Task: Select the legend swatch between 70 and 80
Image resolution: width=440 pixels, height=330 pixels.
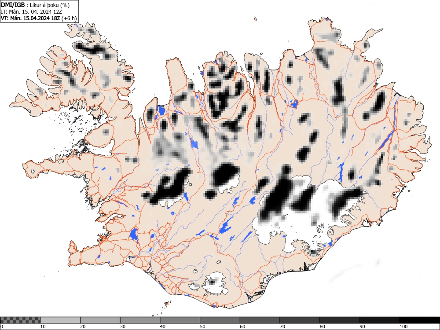Action: tap(300, 320)
